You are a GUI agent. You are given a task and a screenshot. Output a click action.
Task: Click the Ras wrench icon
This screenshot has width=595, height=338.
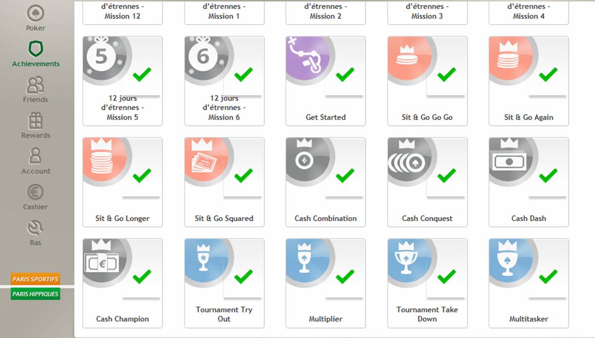(x=36, y=228)
